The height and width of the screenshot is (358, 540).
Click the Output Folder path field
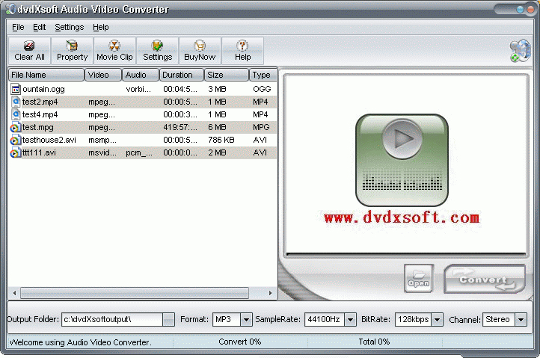coord(112,319)
